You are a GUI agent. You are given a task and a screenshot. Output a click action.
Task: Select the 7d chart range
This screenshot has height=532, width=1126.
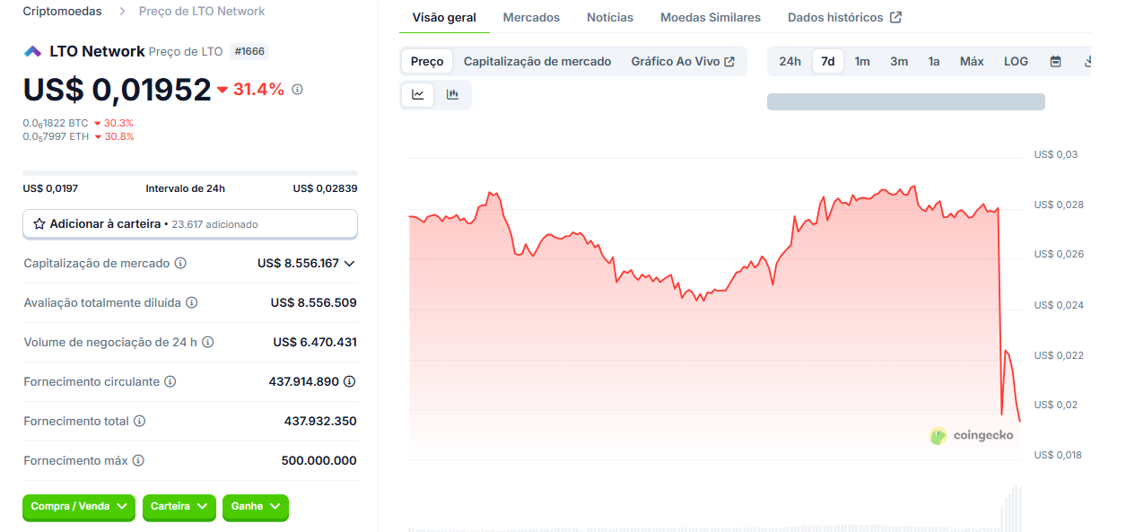828,61
